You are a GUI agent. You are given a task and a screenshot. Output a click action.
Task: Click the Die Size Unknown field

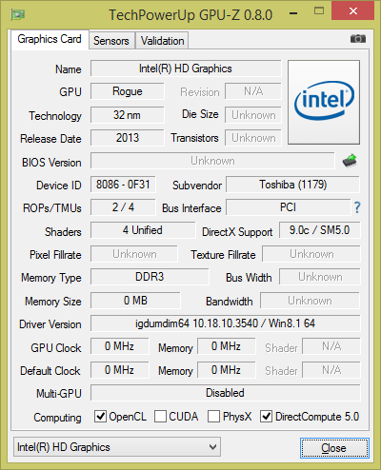click(x=253, y=115)
